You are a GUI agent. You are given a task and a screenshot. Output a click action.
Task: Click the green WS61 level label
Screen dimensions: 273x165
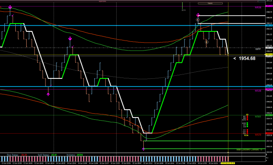click(x=258, y=117)
